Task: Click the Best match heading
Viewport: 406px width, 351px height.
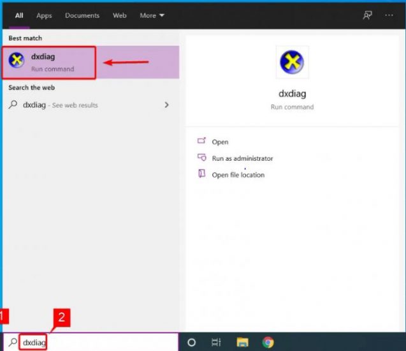Action: [x=25, y=38]
